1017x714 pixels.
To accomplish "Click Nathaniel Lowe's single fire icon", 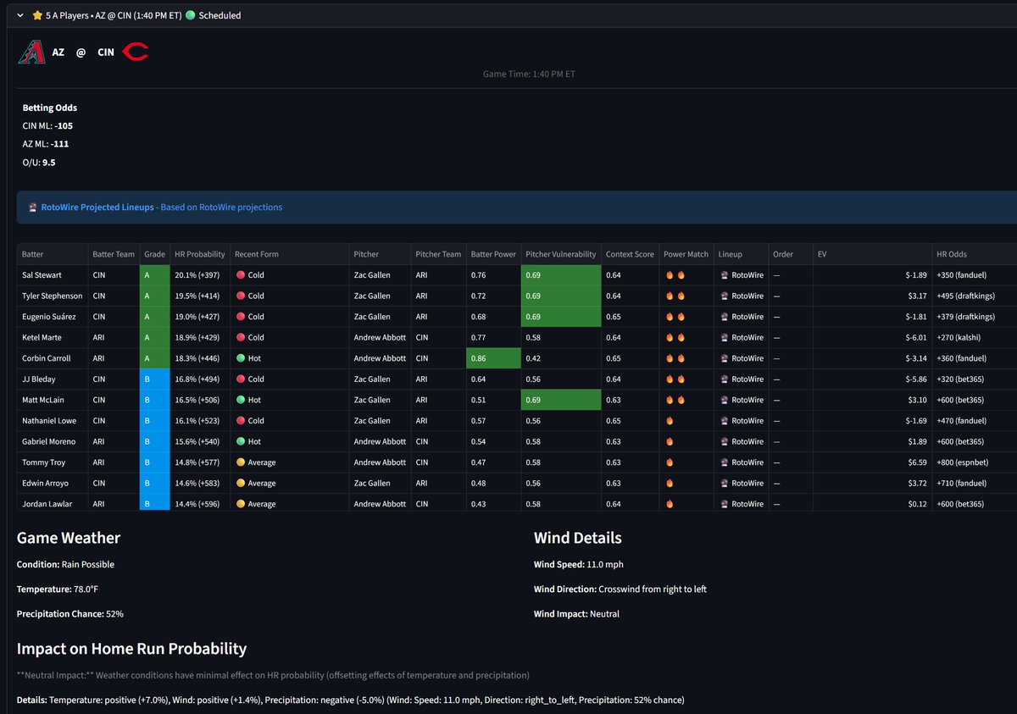I will point(669,421).
